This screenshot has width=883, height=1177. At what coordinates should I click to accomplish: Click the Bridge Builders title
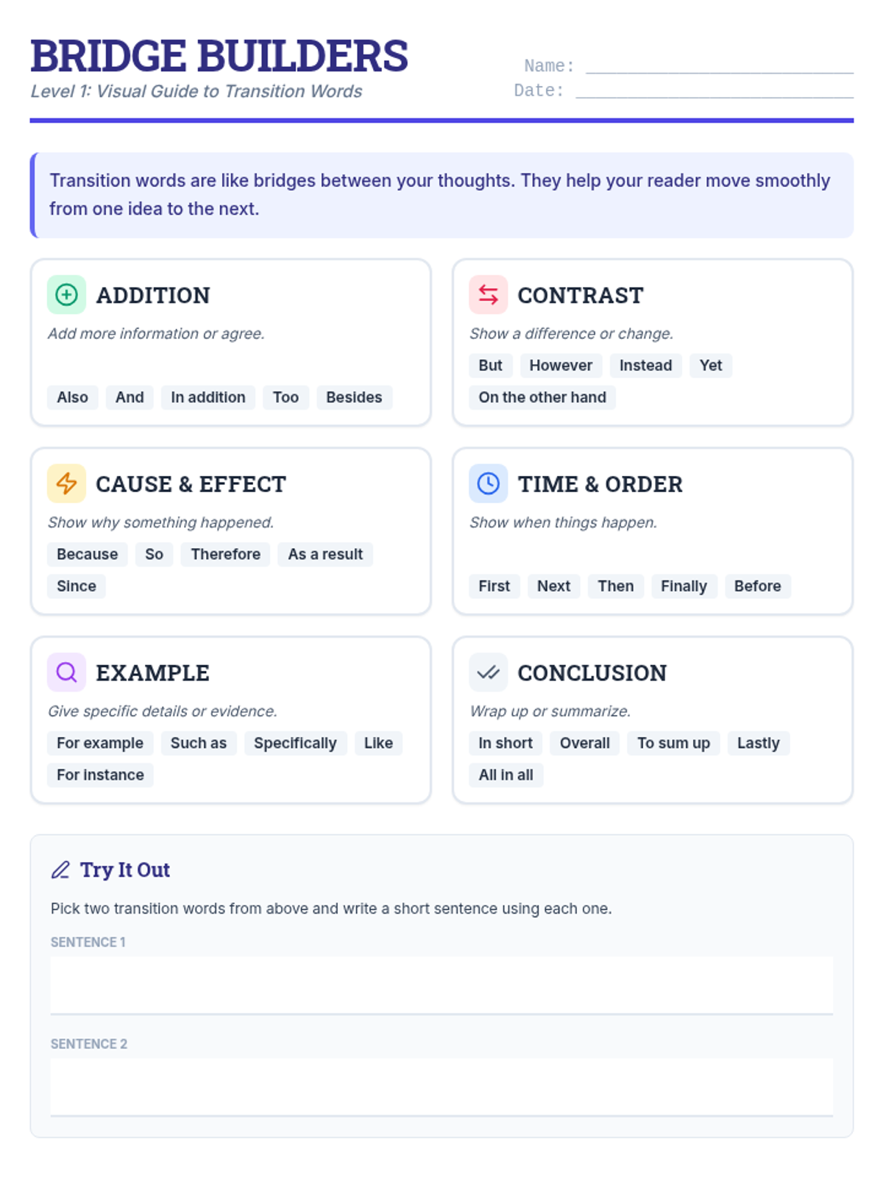(x=219, y=56)
